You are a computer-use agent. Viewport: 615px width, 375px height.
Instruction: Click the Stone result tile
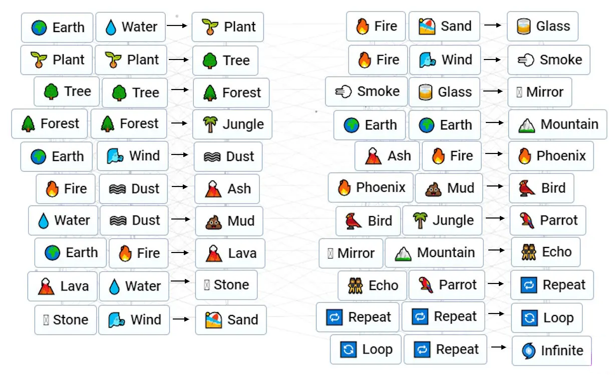pyautogui.click(x=226, y=285)
